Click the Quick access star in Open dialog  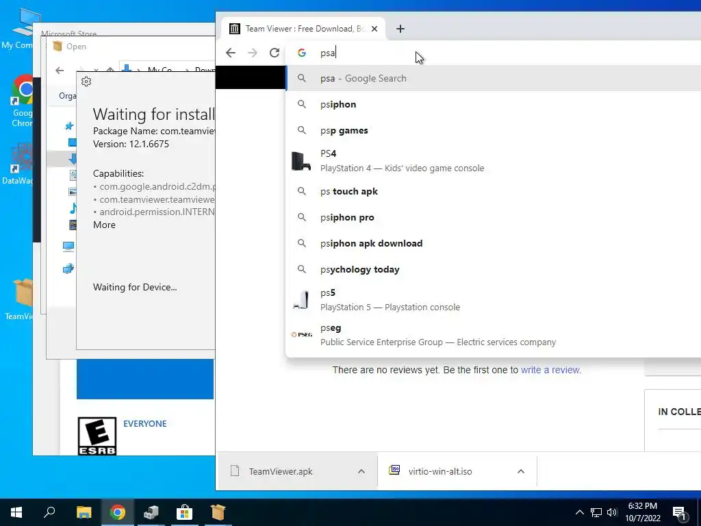pyautogui.click(x=69, y=126)
